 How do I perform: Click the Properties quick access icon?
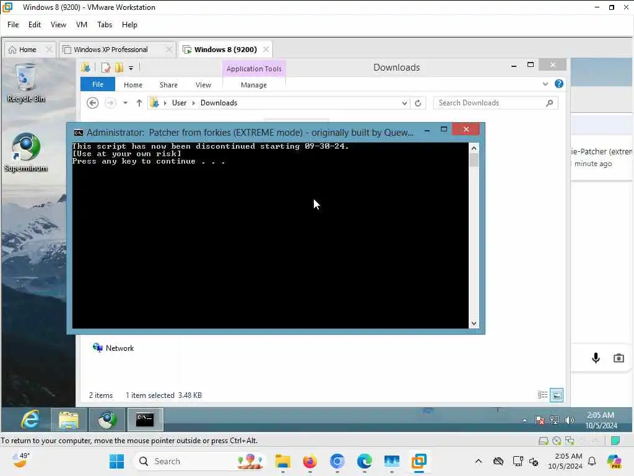coord(106,68)
